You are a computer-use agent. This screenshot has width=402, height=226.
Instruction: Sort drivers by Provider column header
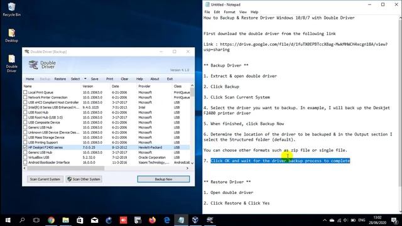coord(155,86)
